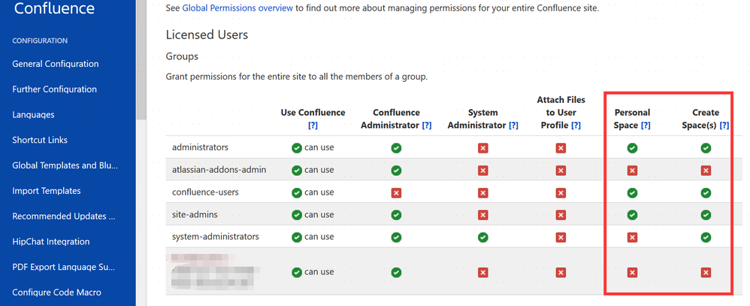Image resolution: width=750 pixels, height=306 pixels.
Task: Open HipChat Integration settings
Action: click(50, 241)
